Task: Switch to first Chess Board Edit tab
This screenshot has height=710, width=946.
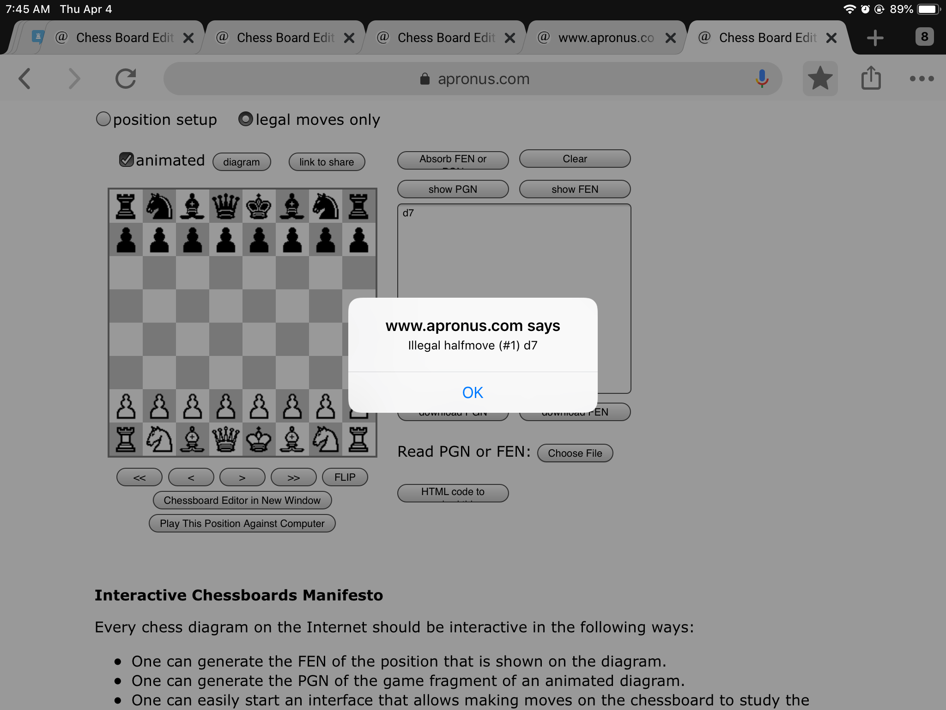Action: tap(125, 38)
